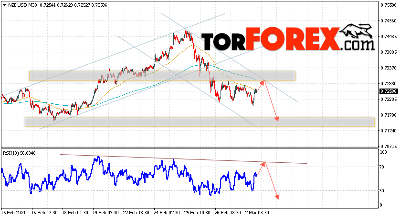The image size is (400, 218).
Task: Select the 0.72305 price axis label
Action: (388, 99)
